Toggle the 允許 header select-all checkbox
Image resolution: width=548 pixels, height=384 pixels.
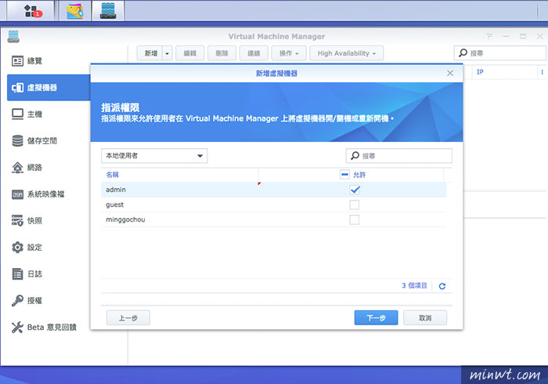click(344, 174)
